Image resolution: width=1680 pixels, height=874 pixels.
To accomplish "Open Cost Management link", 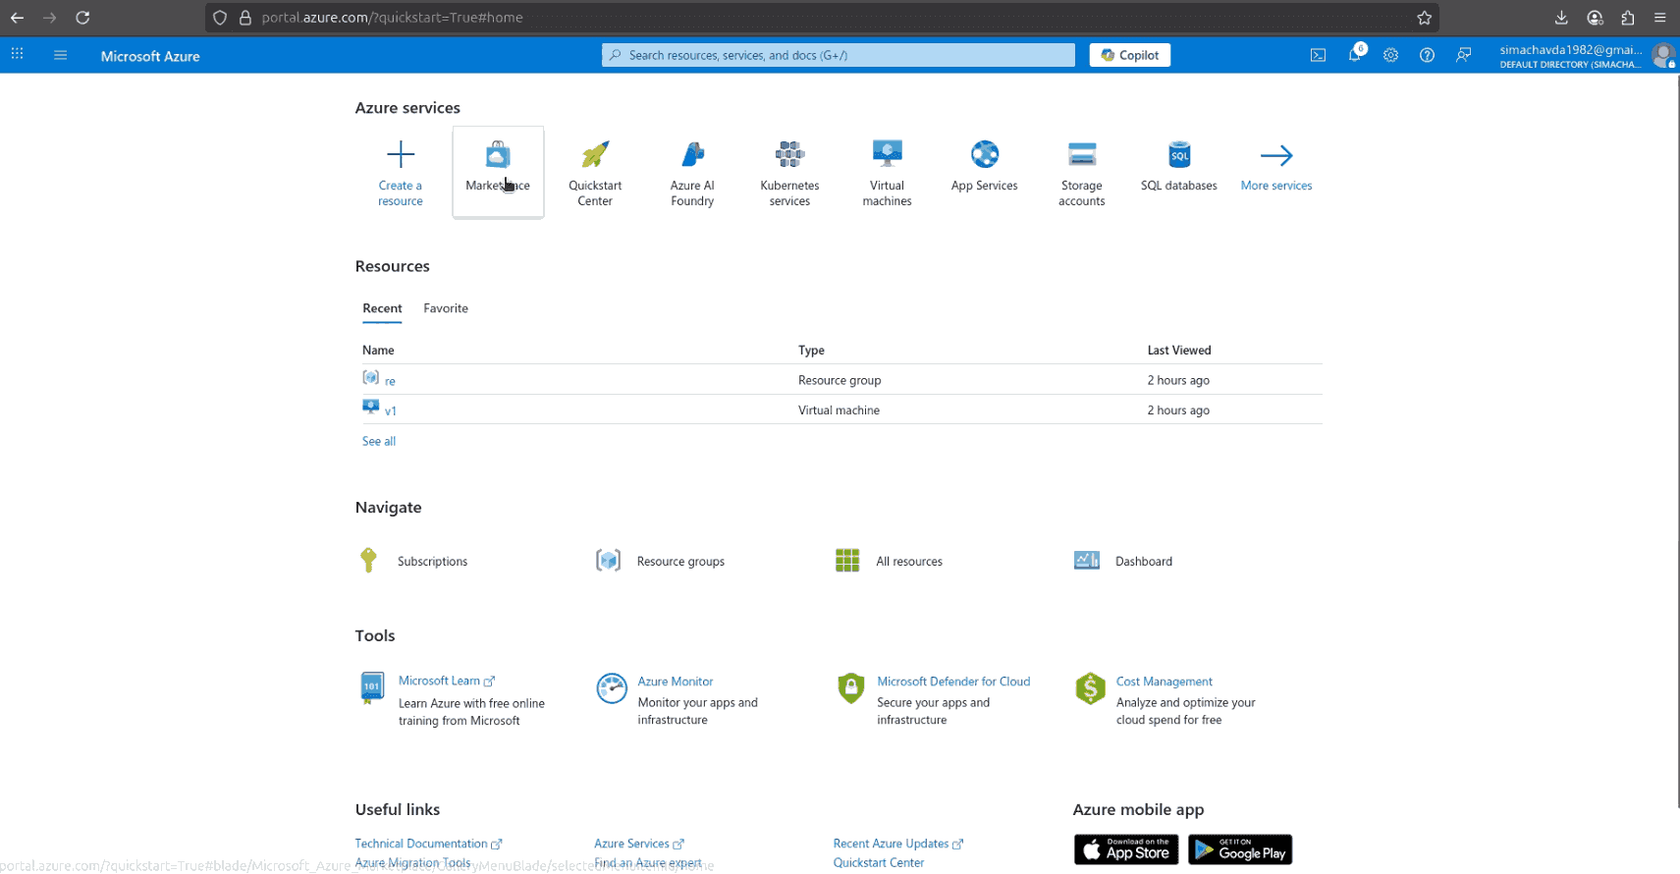I will coord(1165,682).
